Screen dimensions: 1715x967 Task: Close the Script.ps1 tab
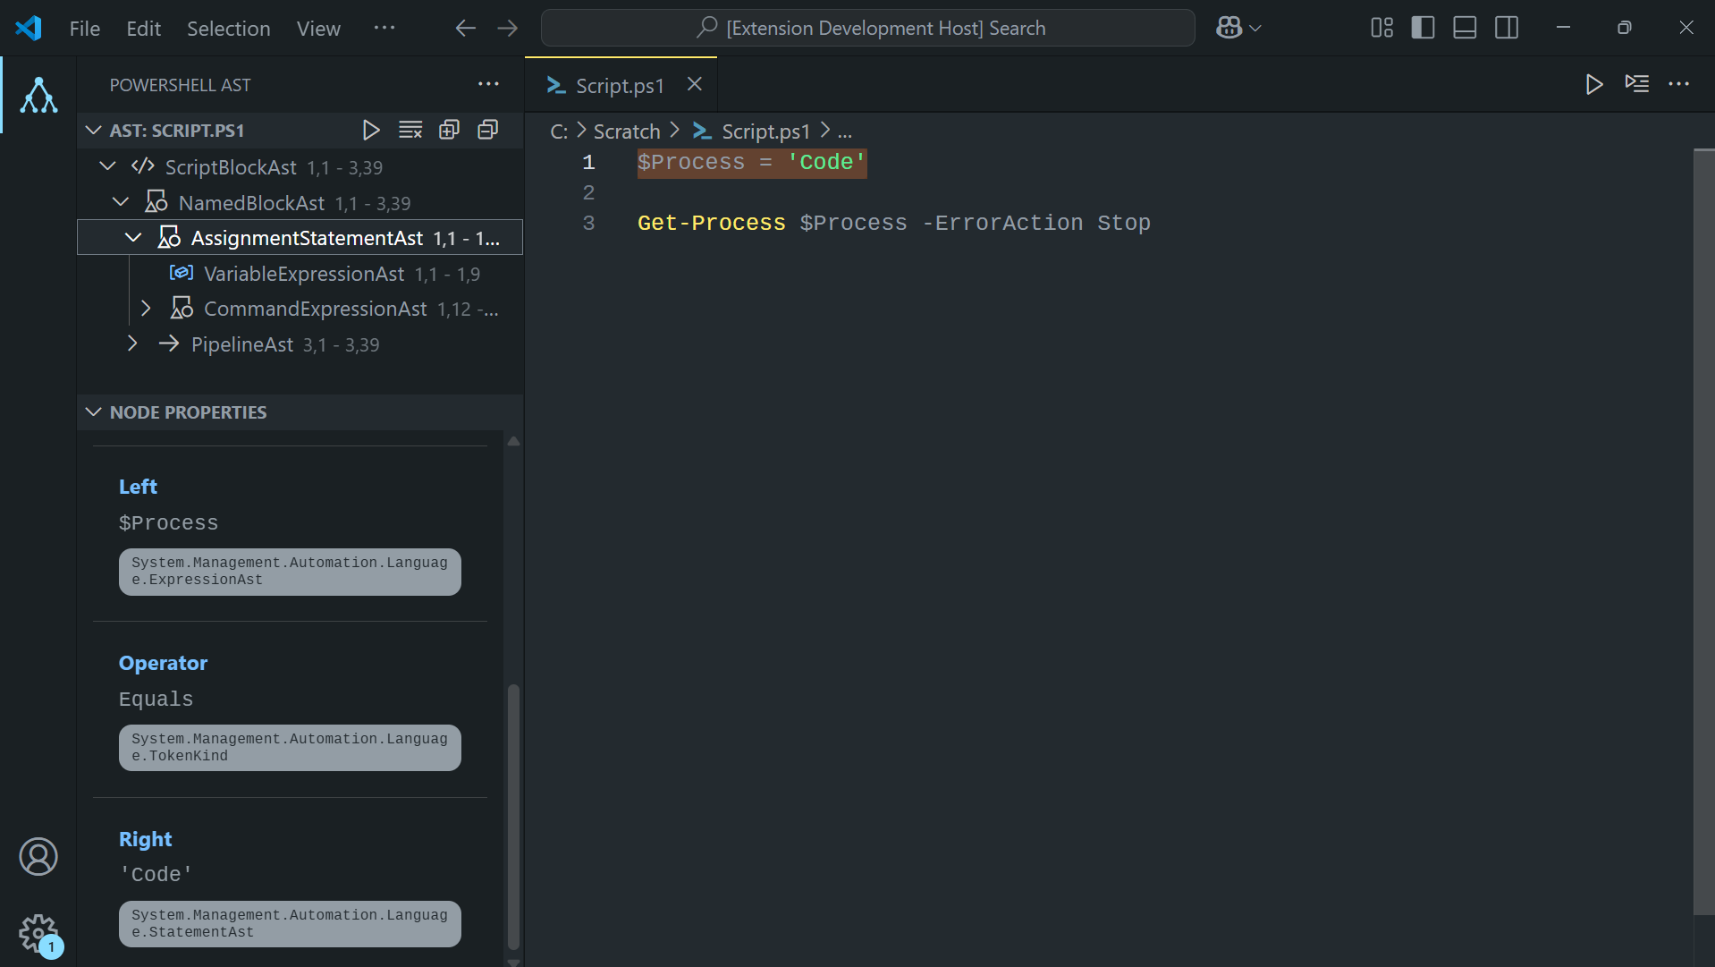pyautogui.click(x=695, y=84)
